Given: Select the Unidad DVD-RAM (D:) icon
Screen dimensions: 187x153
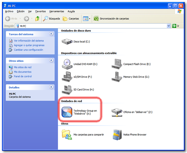Looking at the screenshot, I should [67, 64].
